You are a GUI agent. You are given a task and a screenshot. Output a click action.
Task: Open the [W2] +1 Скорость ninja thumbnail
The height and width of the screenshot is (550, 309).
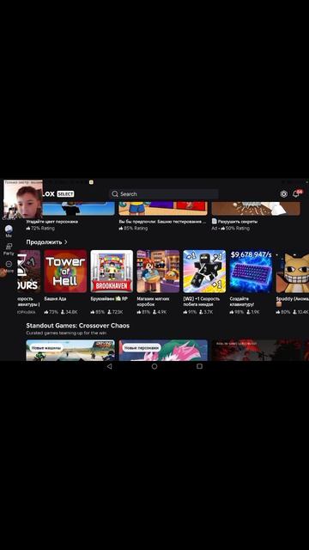tap(204, 272)
